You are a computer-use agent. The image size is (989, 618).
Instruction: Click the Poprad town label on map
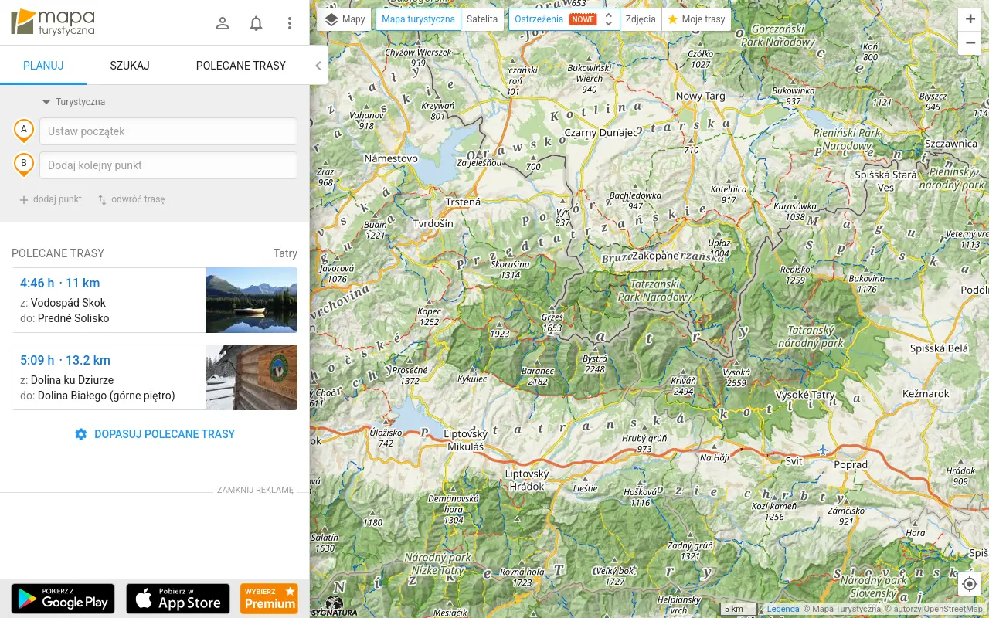pos(851,465)
